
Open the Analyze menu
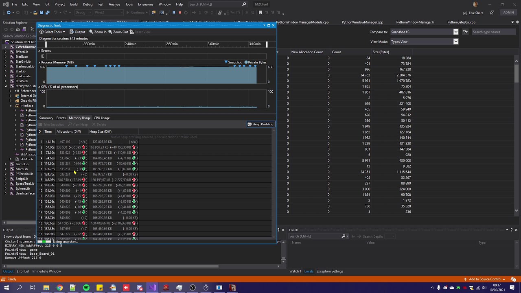(114, 4)
